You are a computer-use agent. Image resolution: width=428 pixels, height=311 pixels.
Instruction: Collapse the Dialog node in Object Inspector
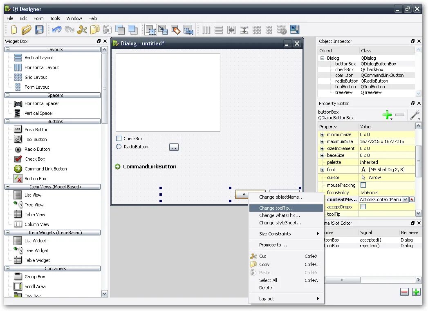pyautogui.click(x=323, y=58)
